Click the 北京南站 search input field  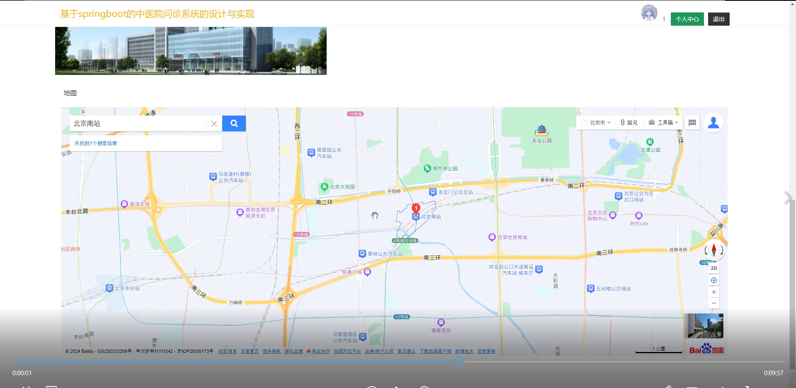138,123
